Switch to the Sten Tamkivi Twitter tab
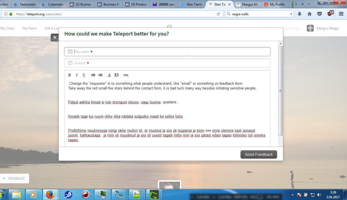Image resolution: width=347 pixels, height=200 pixels. pos(191,4)
